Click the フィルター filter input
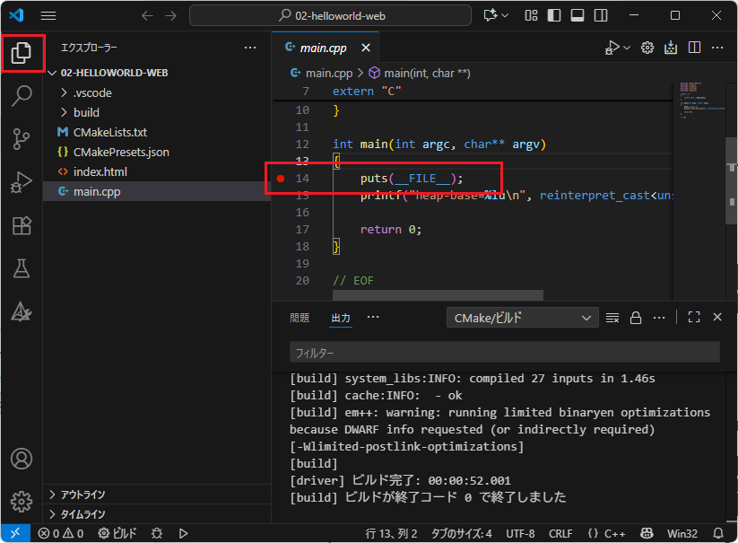 (505, 352)
